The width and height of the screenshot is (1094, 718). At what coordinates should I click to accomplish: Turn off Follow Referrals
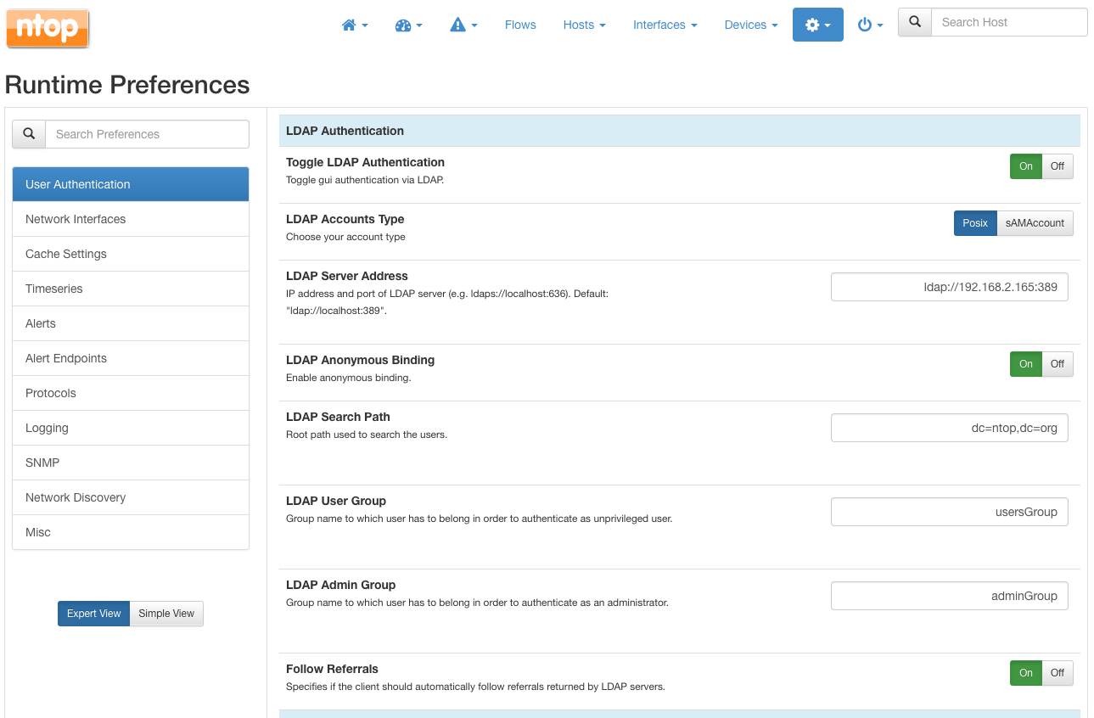coord(1057,673)
